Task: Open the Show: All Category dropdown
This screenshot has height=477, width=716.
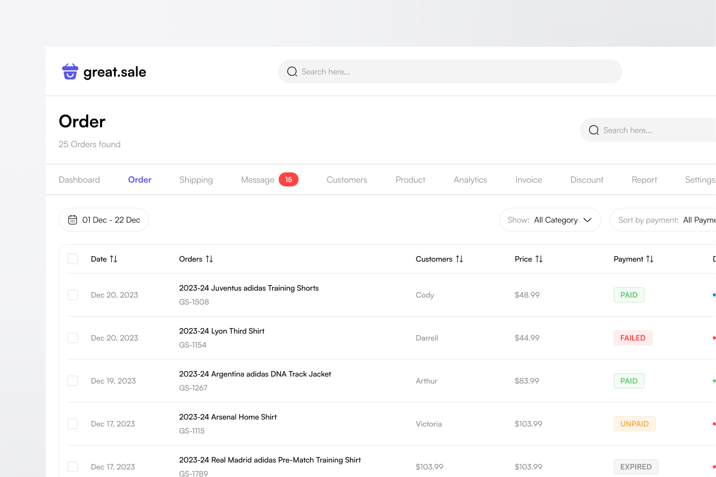Action: (550, 220)
